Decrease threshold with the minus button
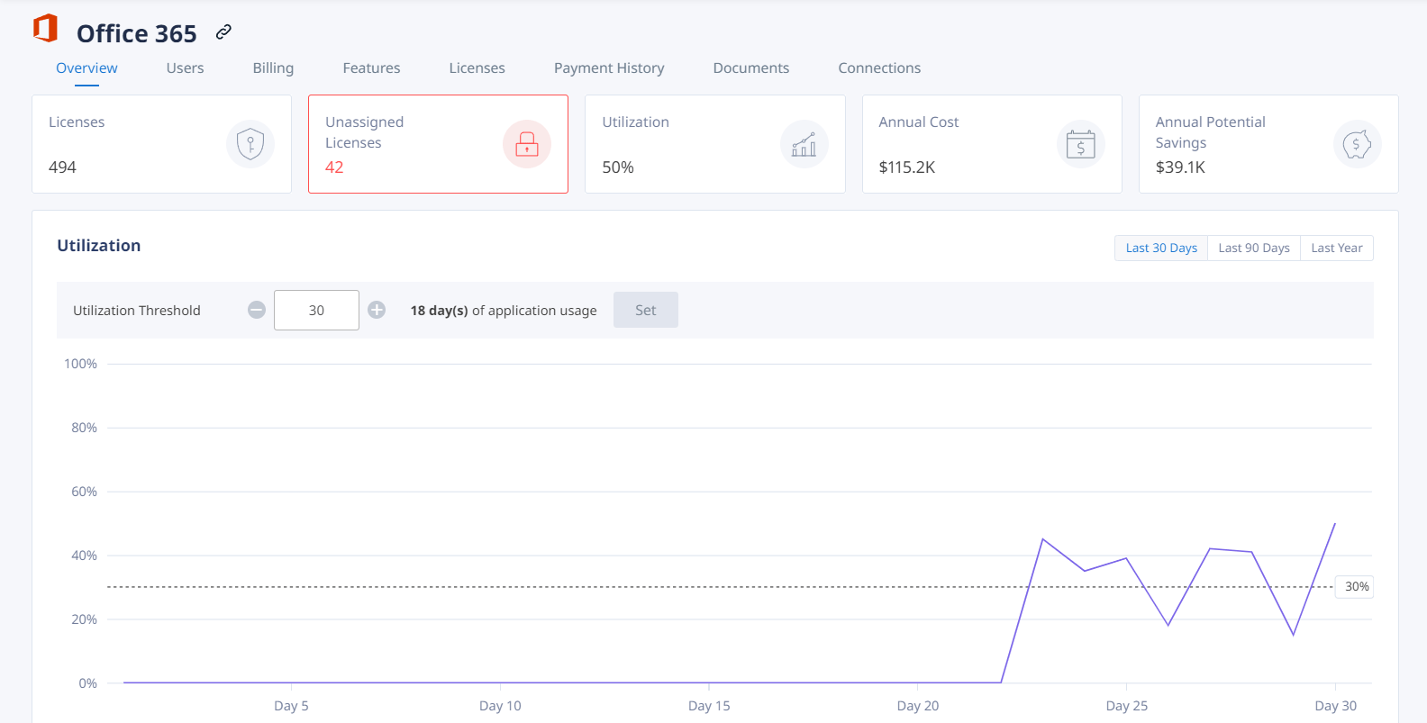This screenshot has height=723, width=1427. click(x=257, y=310)
